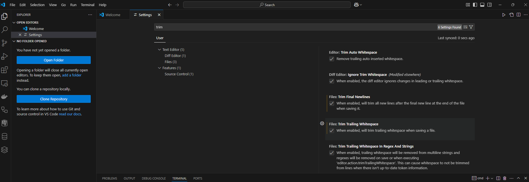
Task: Uncheck Ignore Trim Whitespace checkbox
Action: click(x=332, y=81)
